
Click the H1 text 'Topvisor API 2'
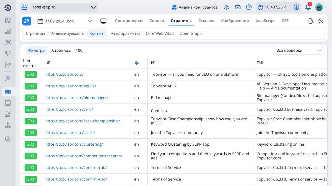(x=164, y=86)
